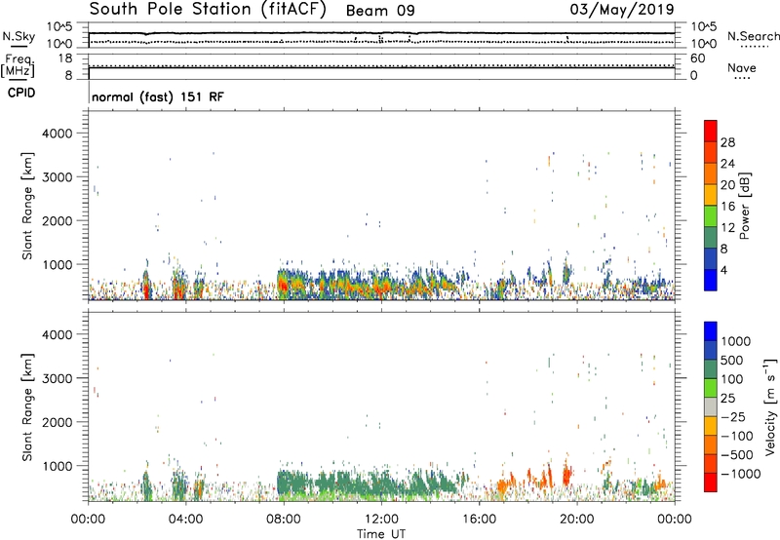This screenshot has width=780, height=540.
Task: Click the '500' label on velocity color bar
Action: (732, 360)
